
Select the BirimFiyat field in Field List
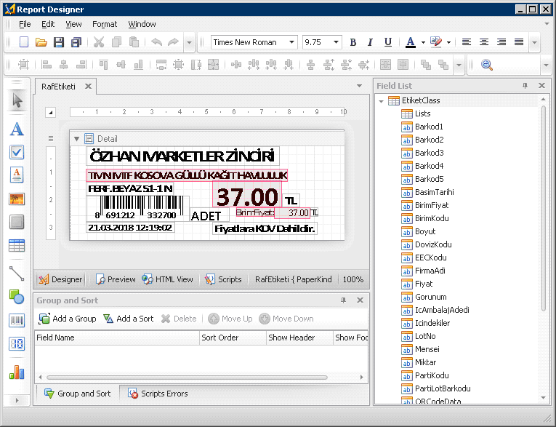point(432,205)
